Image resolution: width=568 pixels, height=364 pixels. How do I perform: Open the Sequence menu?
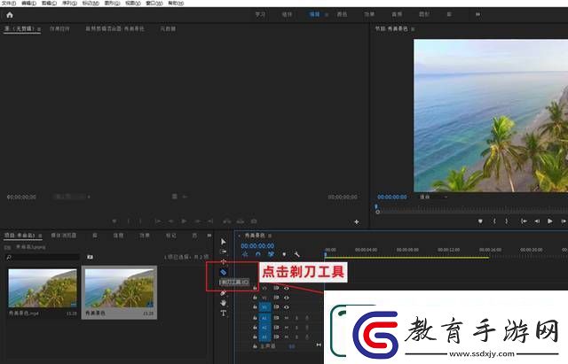[x=69, y=3]
